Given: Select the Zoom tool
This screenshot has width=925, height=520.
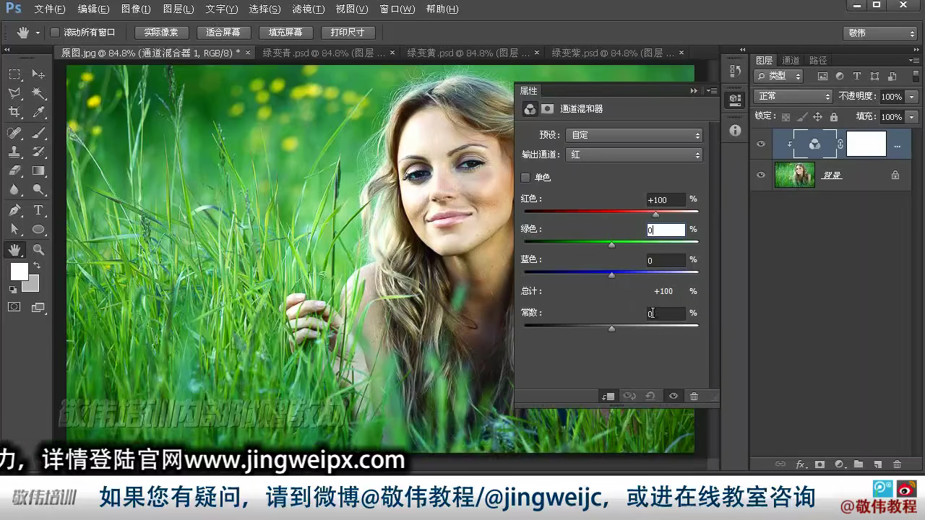Looking at the screenshot, I should [x=38, y=250].
